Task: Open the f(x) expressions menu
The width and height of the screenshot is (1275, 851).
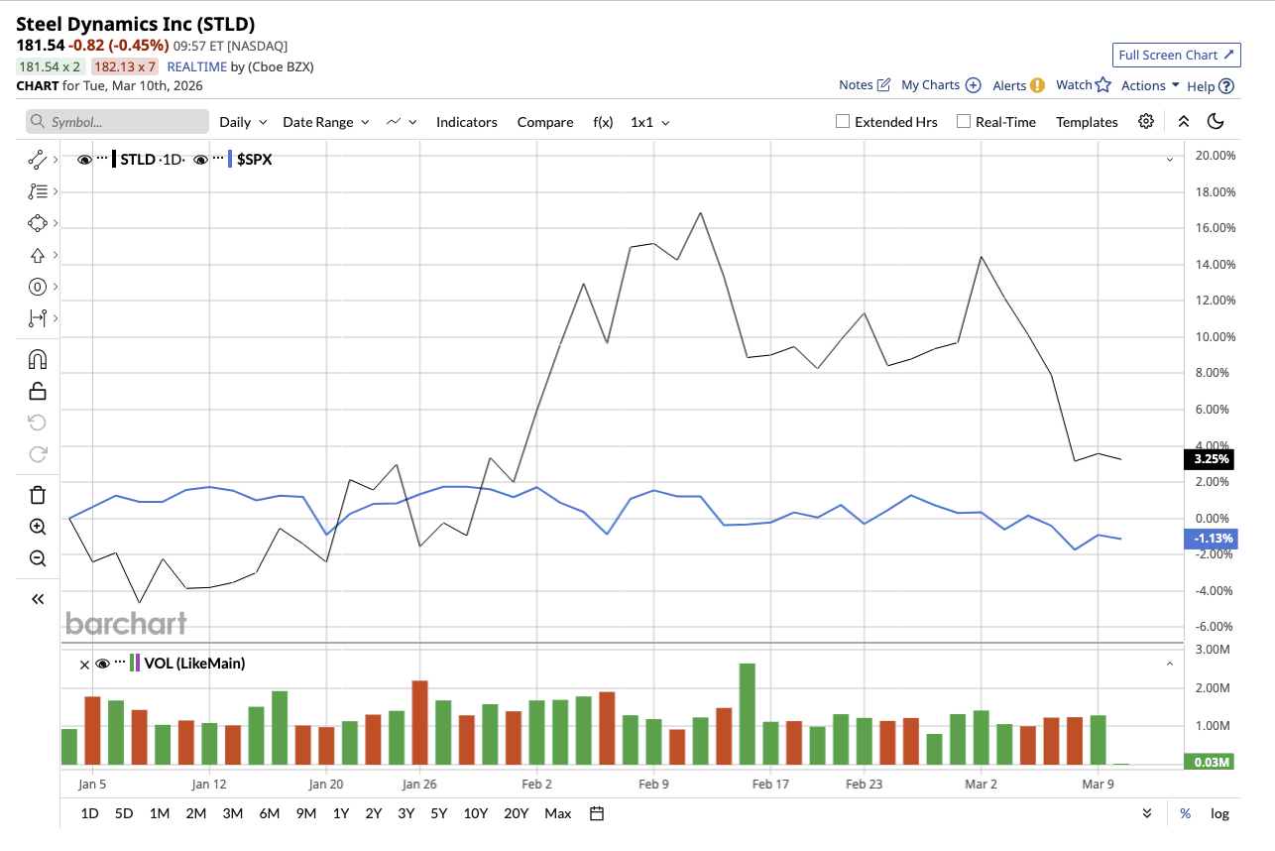Action: (x=603, y=122)
